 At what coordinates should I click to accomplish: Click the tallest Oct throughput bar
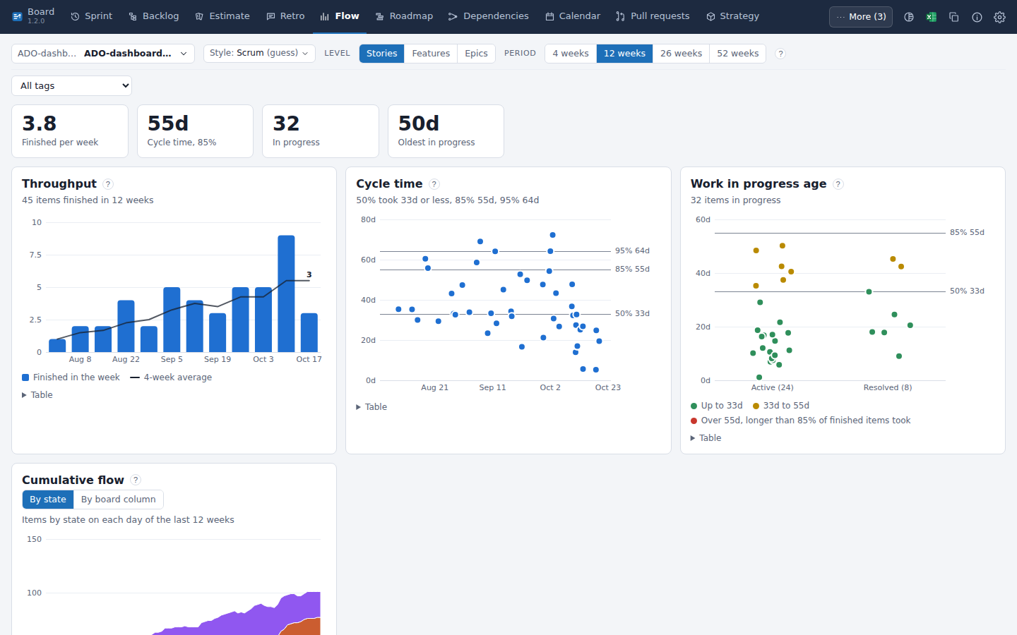point(286,294)
